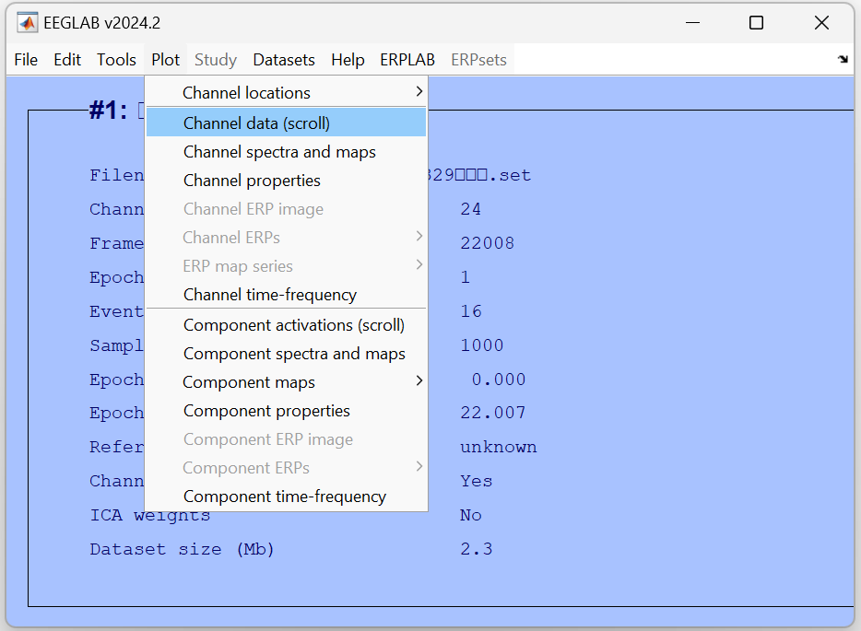Click the channels count value 24
The height and width of the screenshot is (631, 861).
coord(470,208)
